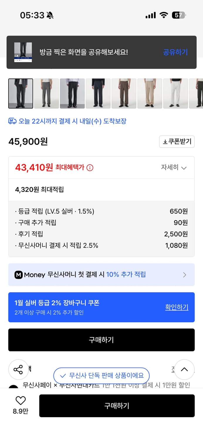Tap 쿠폰받기 to receive coupons
The width and height of the screenshot is (203, 441).
click(177, 142)
